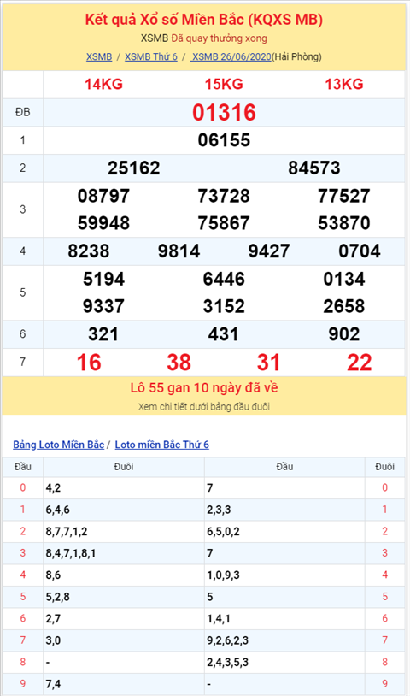Click the 14KG code header
Viewport: 410px width, 696px height.
point(103,85)
